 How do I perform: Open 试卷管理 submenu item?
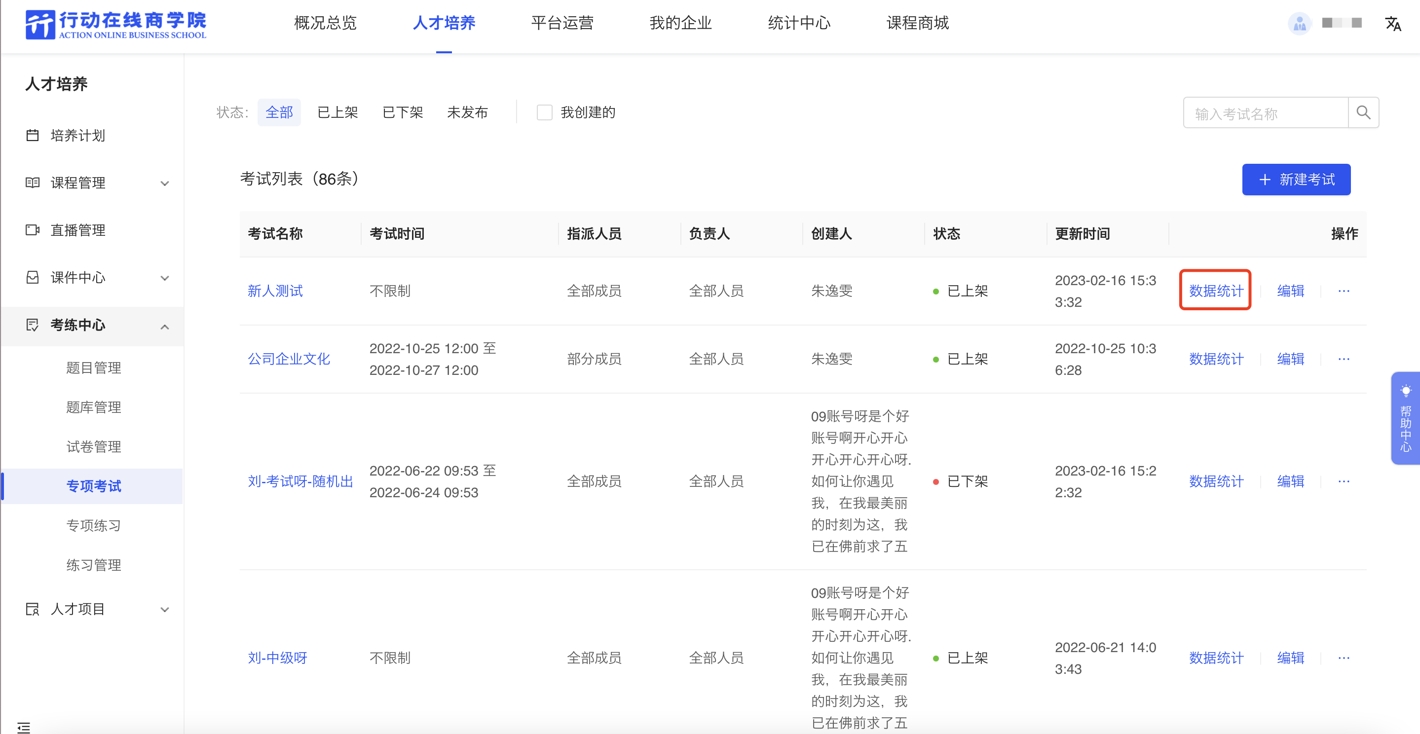tap(94, 447)
